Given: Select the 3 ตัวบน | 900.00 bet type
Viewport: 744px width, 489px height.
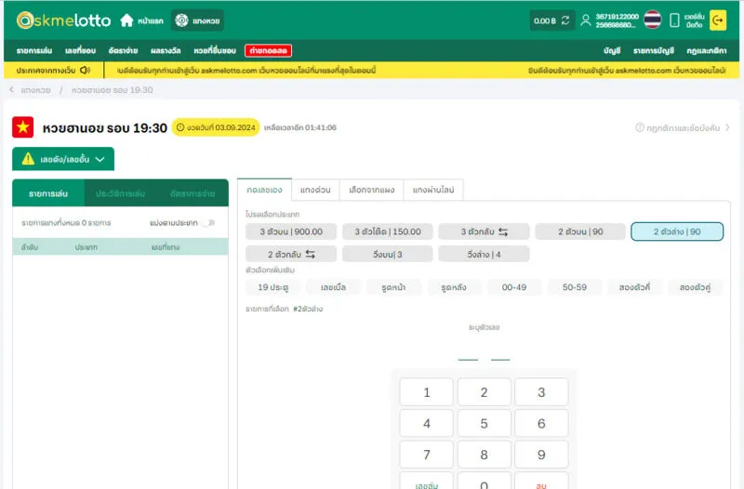Looking at the screenshot, I should (290, 231).
